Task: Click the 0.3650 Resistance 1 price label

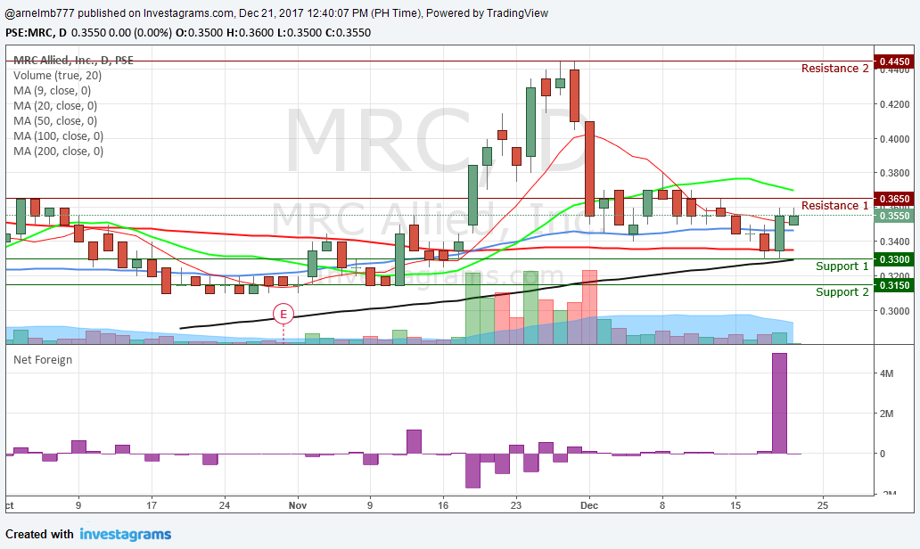Action: (x=894, y=199)
